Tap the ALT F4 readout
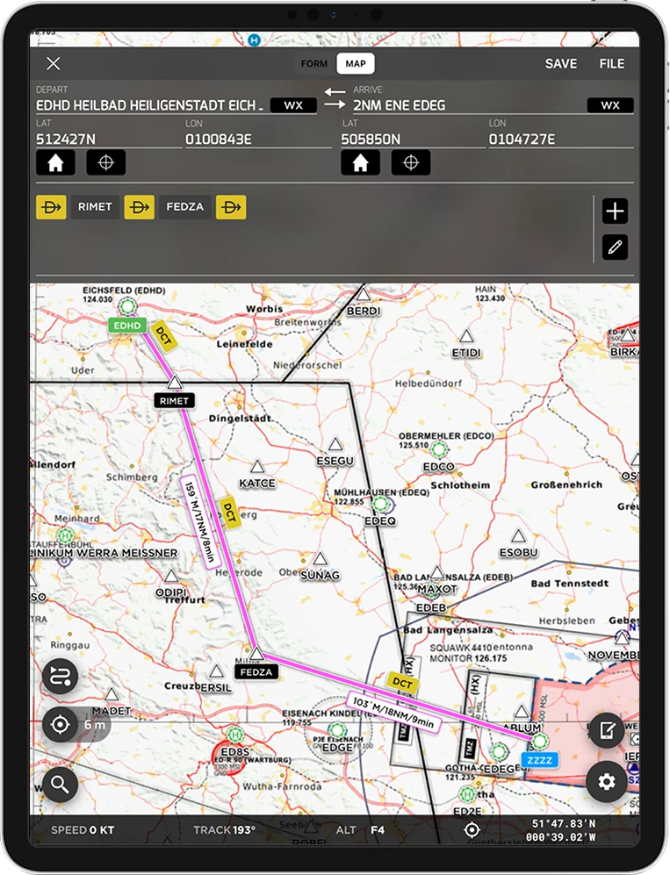Screen dimensions: 670x875 coord(360,829)
